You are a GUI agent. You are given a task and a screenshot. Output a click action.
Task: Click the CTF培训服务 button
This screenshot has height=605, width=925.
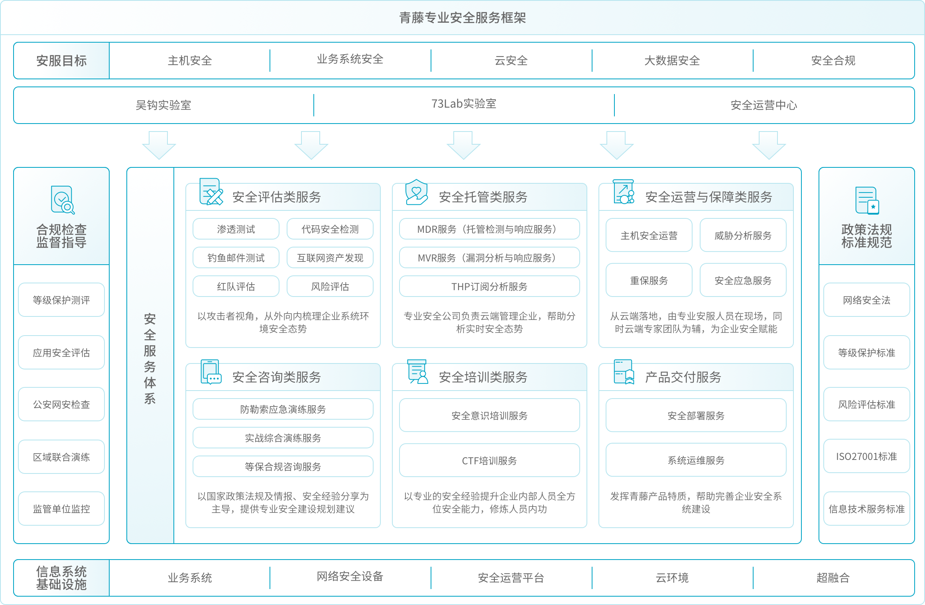click(x=489, y=461)
